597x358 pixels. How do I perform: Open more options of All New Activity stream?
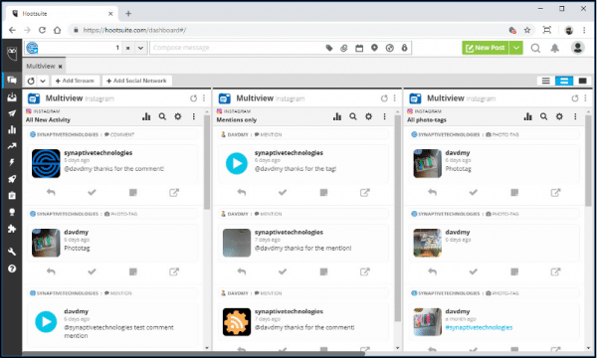click(194, 116)
